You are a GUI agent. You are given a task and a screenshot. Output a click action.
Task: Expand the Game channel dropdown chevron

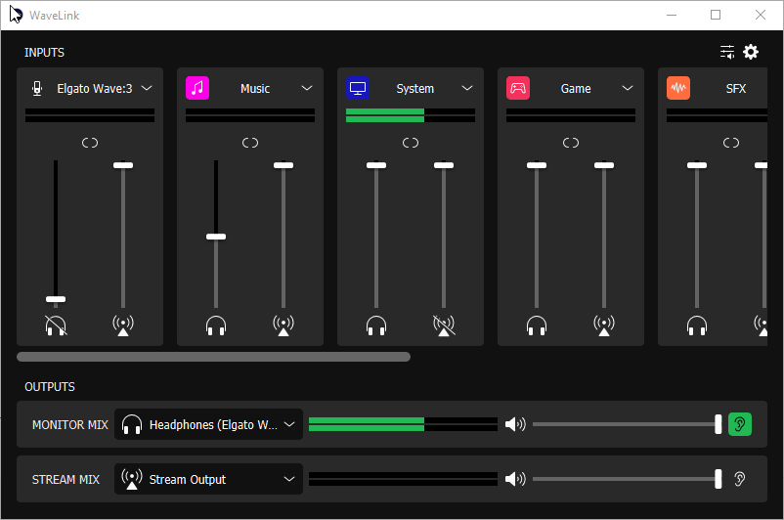(628, 89)
